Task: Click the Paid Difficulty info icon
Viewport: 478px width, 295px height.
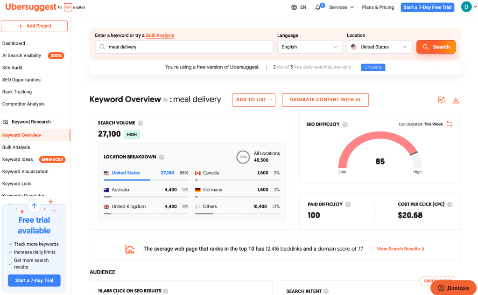Action: (x=348, y=205)
